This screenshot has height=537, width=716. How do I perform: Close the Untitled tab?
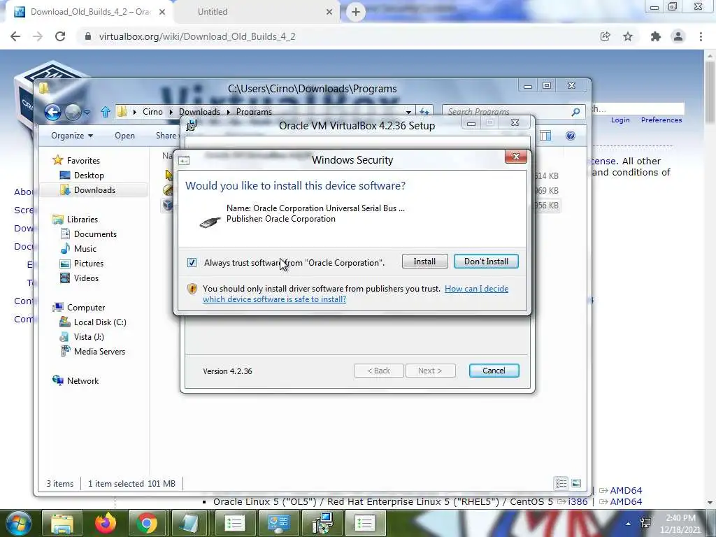coord(329,12)
